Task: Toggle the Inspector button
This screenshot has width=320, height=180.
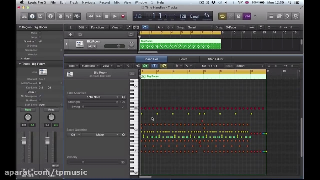Action: coord(32,16)
